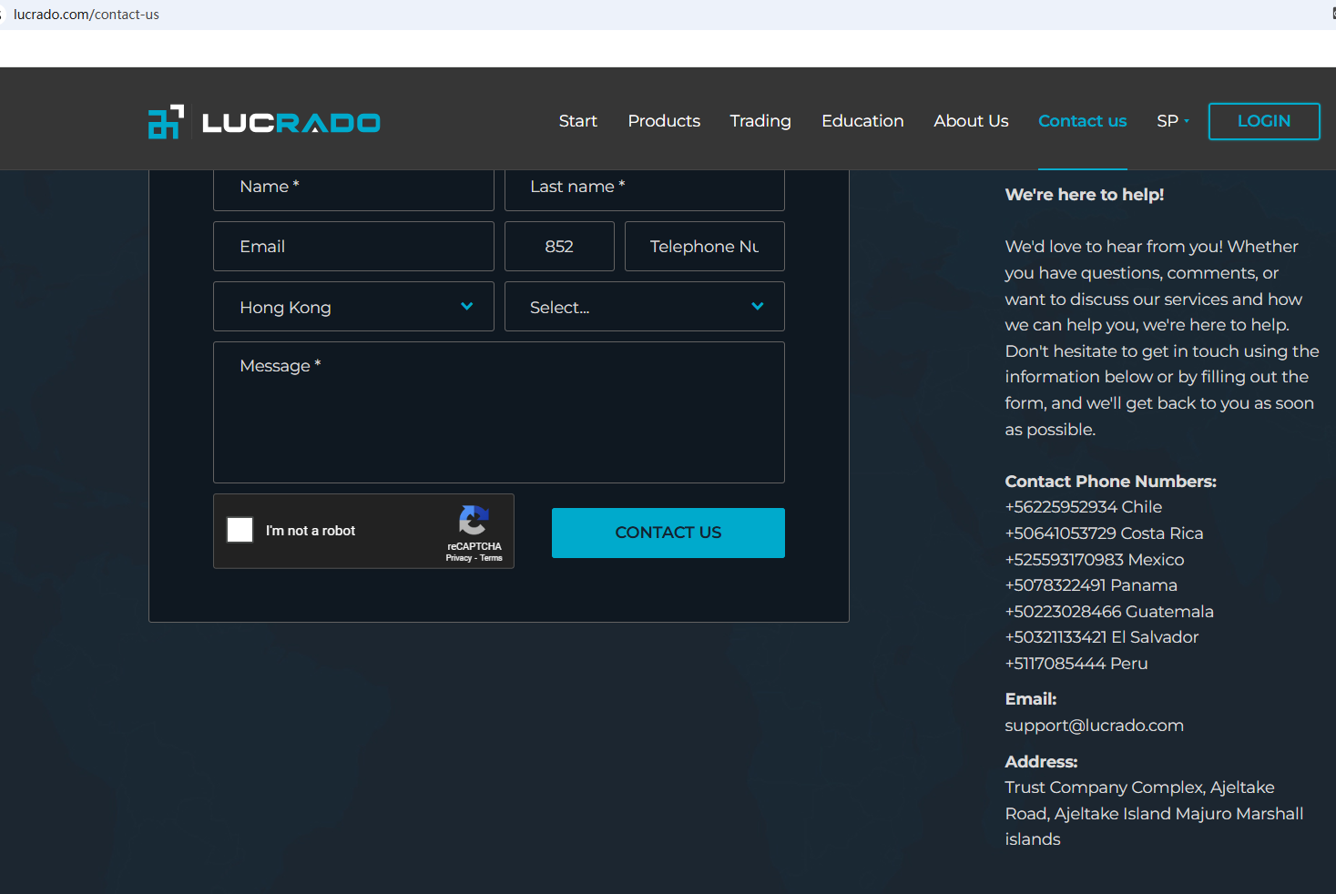This screenshot has width=1336, height=894.
Task: Click into the Name field
Action: 353,188
